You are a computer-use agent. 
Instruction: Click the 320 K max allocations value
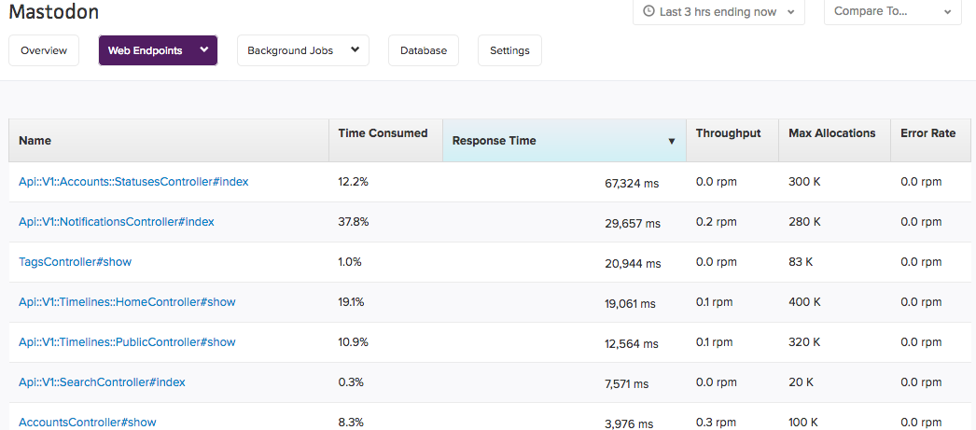tap(805, 342)
